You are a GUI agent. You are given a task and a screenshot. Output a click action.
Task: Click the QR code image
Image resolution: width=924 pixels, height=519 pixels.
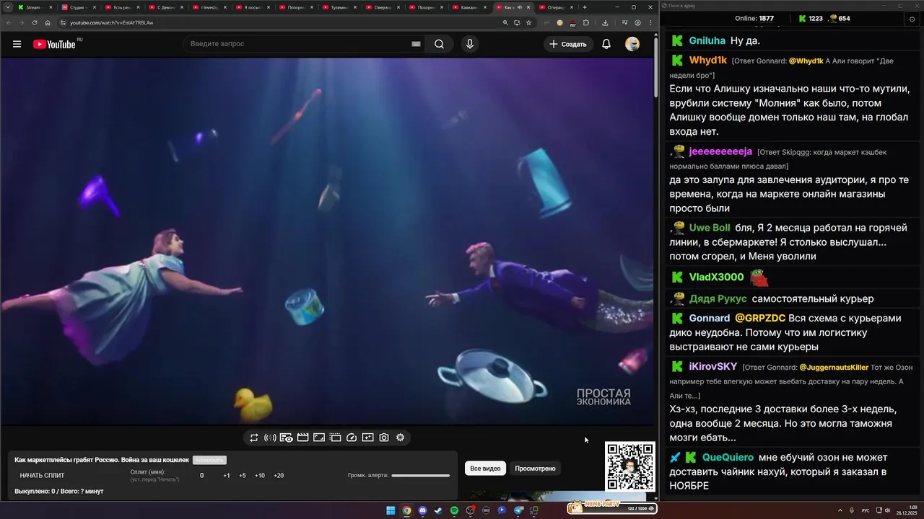pyautogui.click(x=630, y=466)
